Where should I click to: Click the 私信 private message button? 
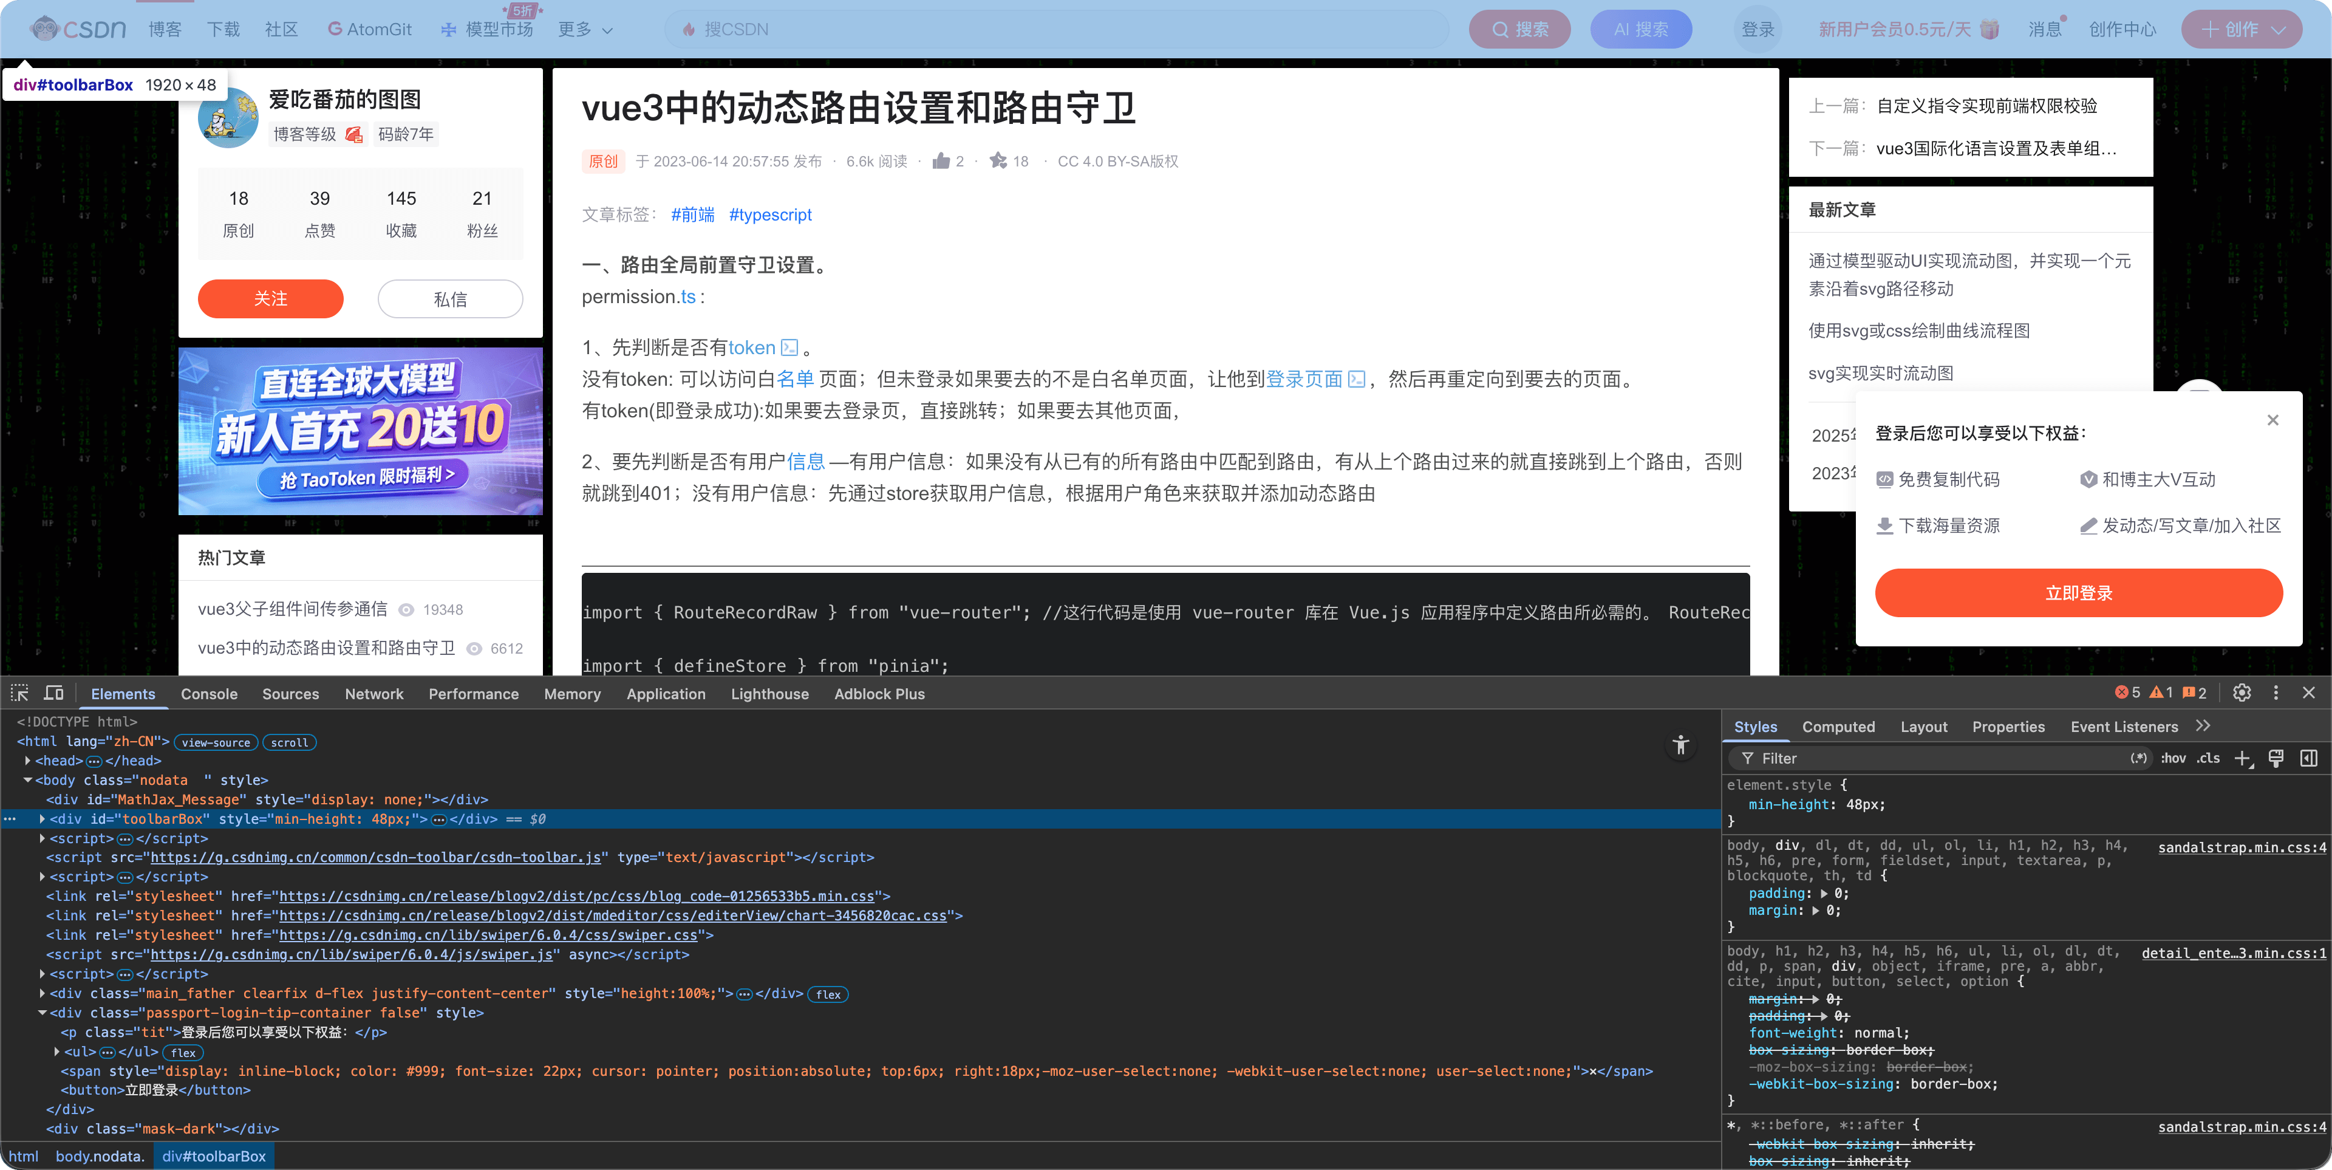(x=450, y=299)
